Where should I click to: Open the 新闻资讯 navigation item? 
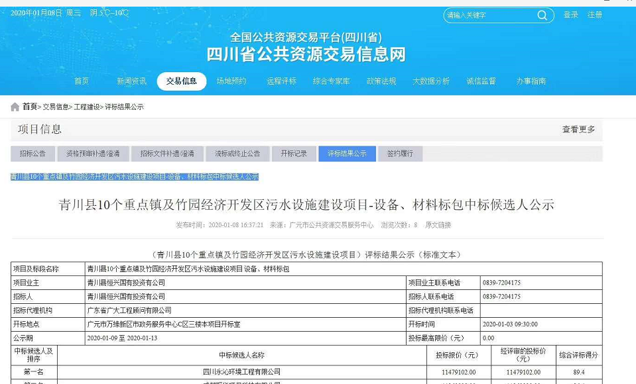131,81
